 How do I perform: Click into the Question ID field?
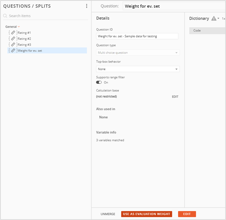pos(137,36)
